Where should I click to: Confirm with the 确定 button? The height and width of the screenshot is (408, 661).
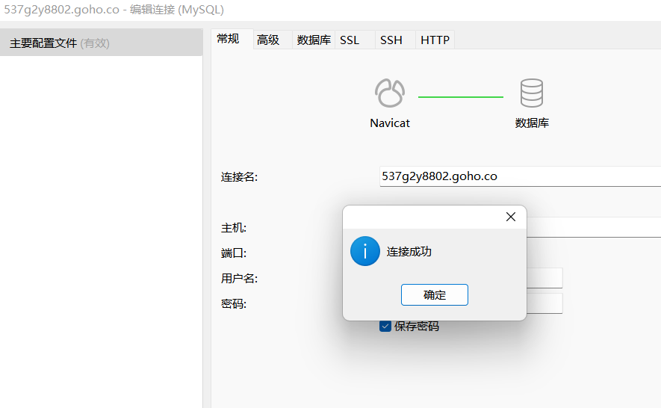434,294
